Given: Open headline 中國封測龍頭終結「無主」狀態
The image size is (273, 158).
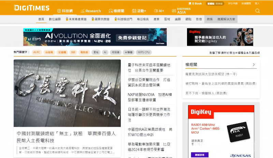Looking at the screenshot, I should coord(66,137).
